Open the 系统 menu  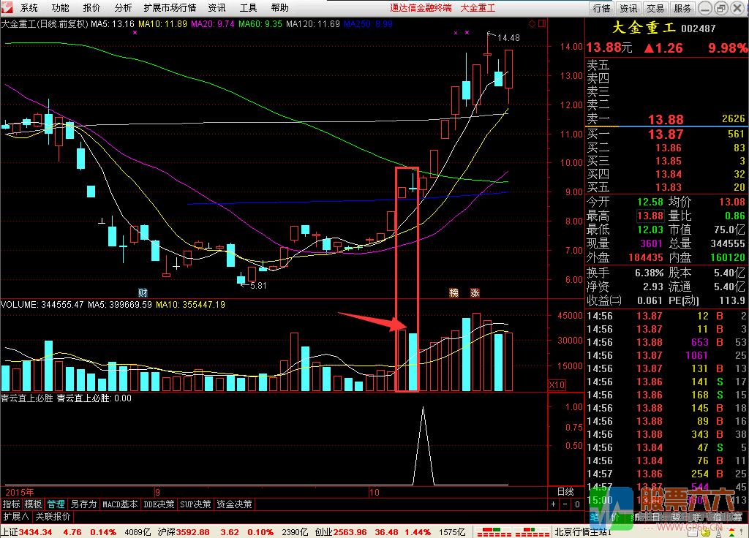(x=29, y=7)
